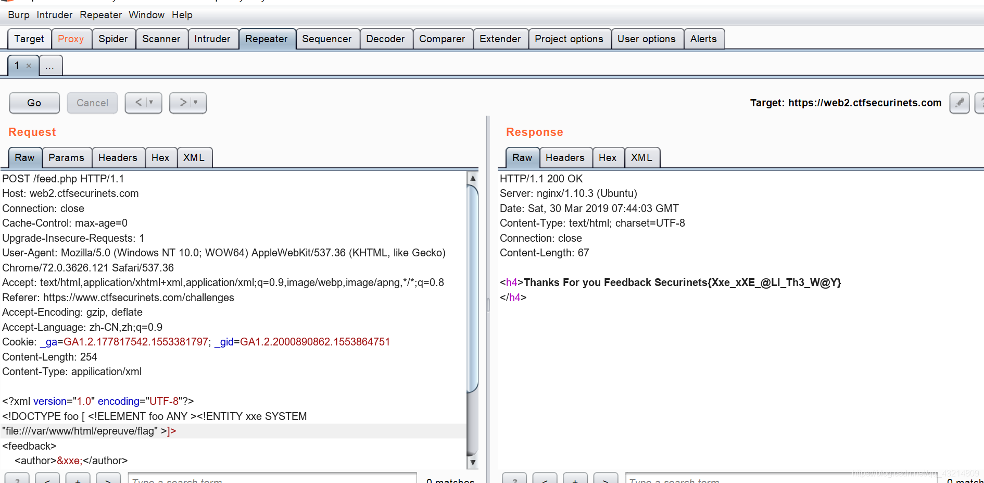Add a new Repeater tab via ellipsis
The width and height of the screenshot is (984, 483).
pyautogui.click(x=50, y=66)
